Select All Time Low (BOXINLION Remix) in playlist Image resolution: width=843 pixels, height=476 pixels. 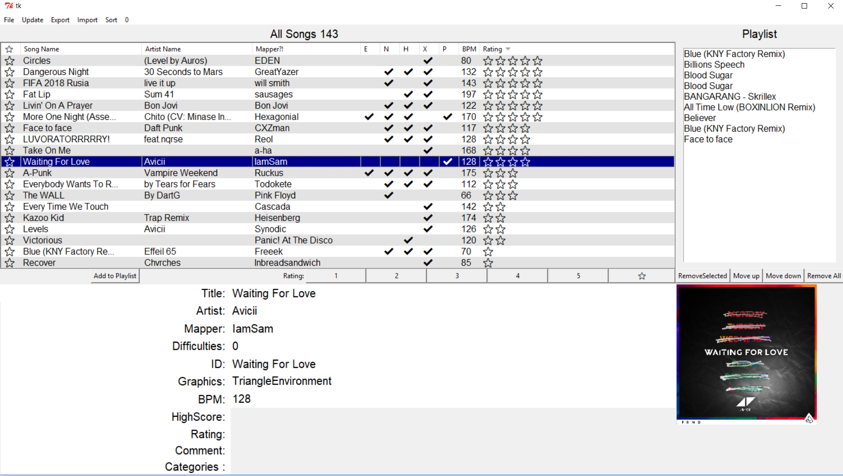tap(749, 107)
